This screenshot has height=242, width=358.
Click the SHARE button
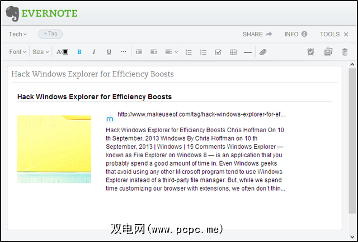[257, 34]
